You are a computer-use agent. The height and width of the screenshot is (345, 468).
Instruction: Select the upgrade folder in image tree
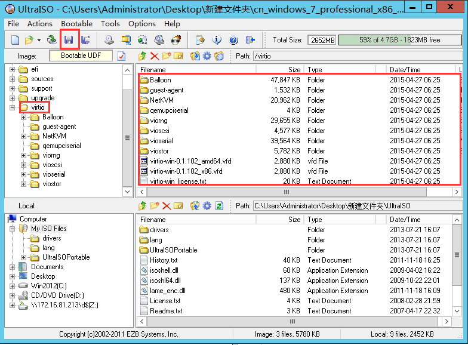(x=43, y=98)
